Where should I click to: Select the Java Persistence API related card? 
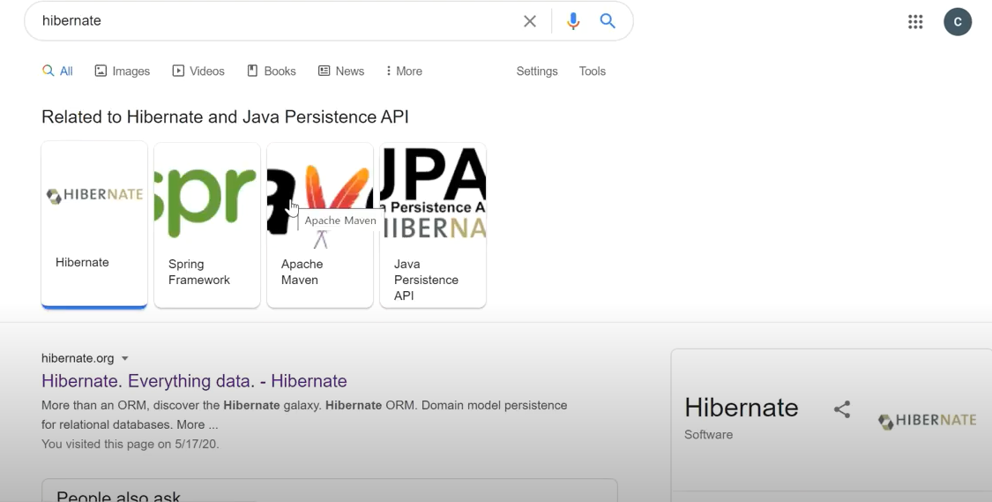tap(433, 225)
